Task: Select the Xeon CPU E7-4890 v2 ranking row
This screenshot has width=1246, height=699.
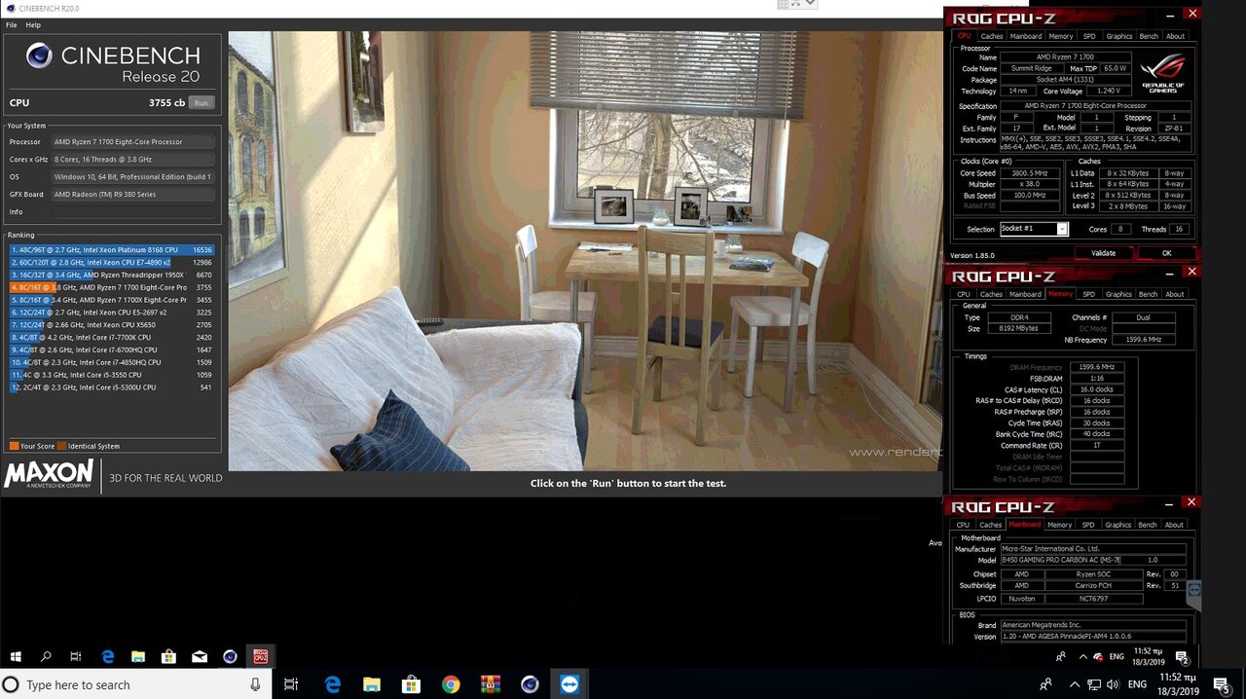Action: pos(112,263)
